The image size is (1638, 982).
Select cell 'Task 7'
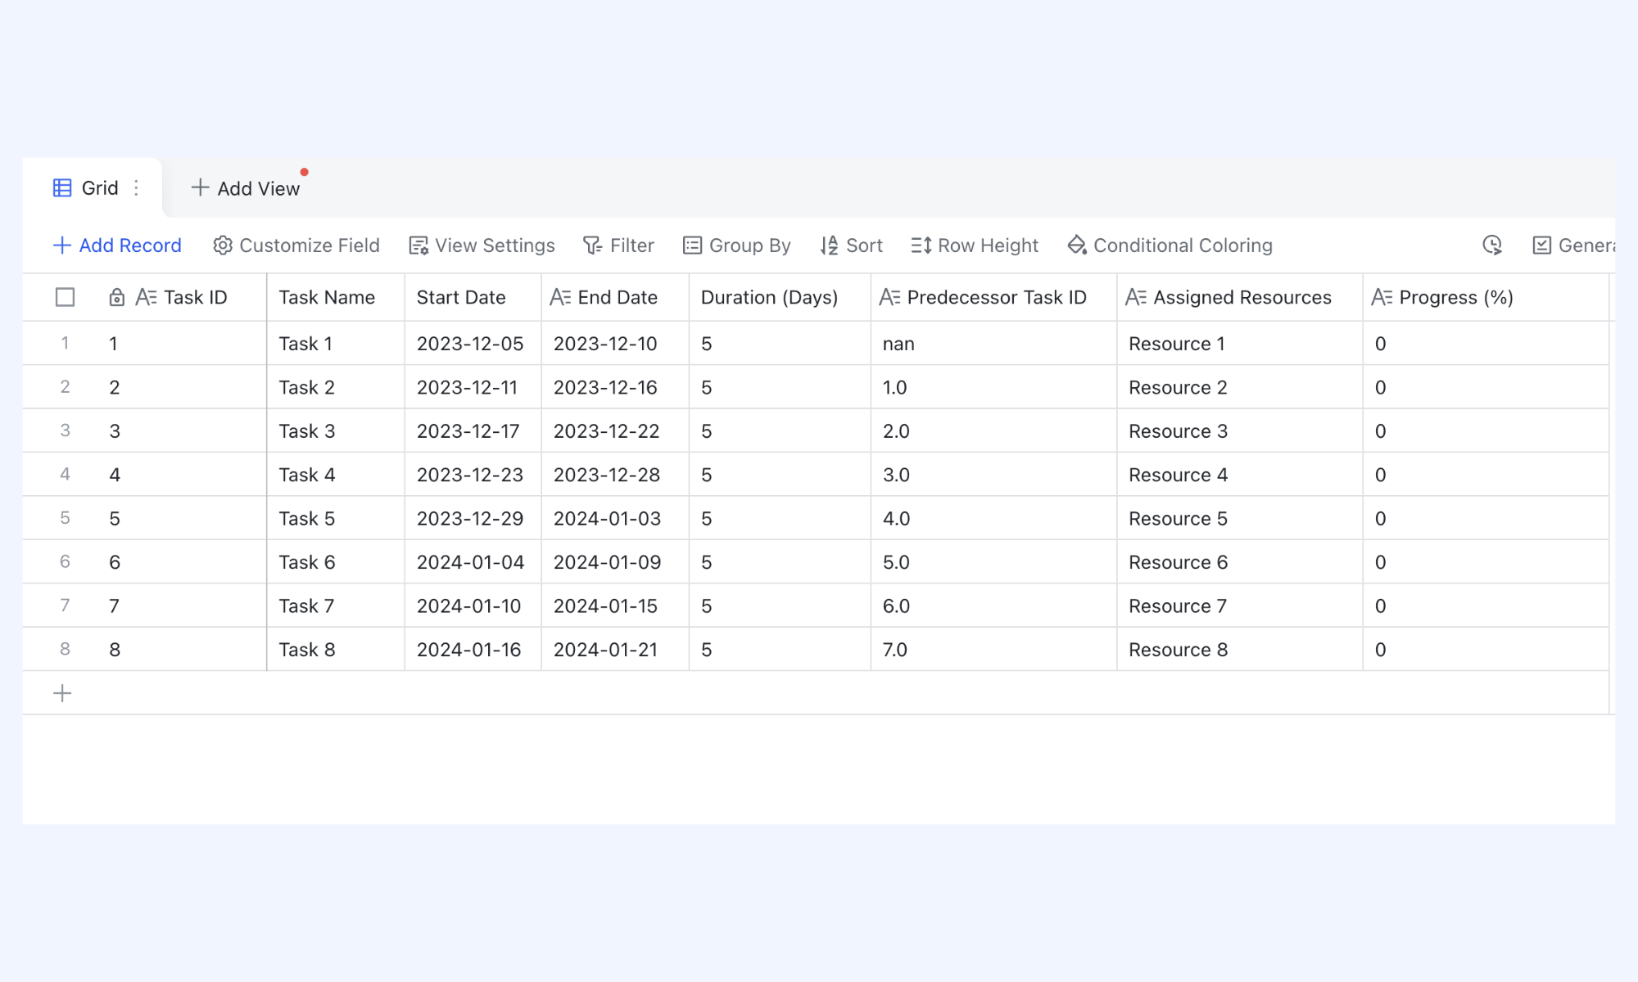[336, 606]
